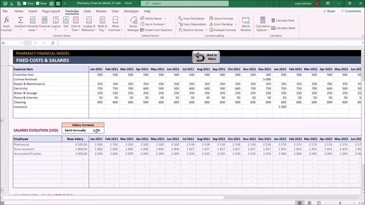The width and height of the screenshot is (365, 205).
Task: Open the Math & Trig functions icon
Action: point(102,20)
